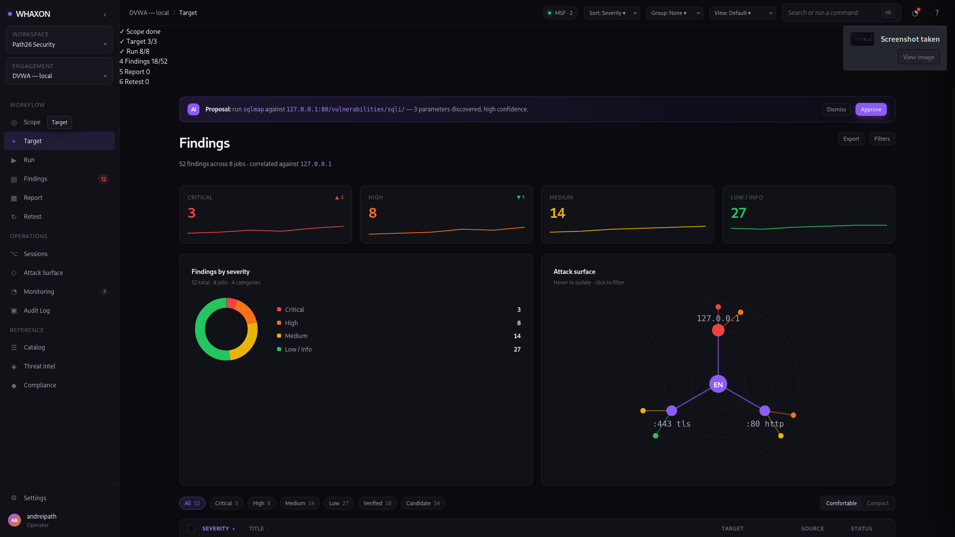955x537 pixels.
Task: Open the View: Default dropdown
Action: (x=742, y=13)
